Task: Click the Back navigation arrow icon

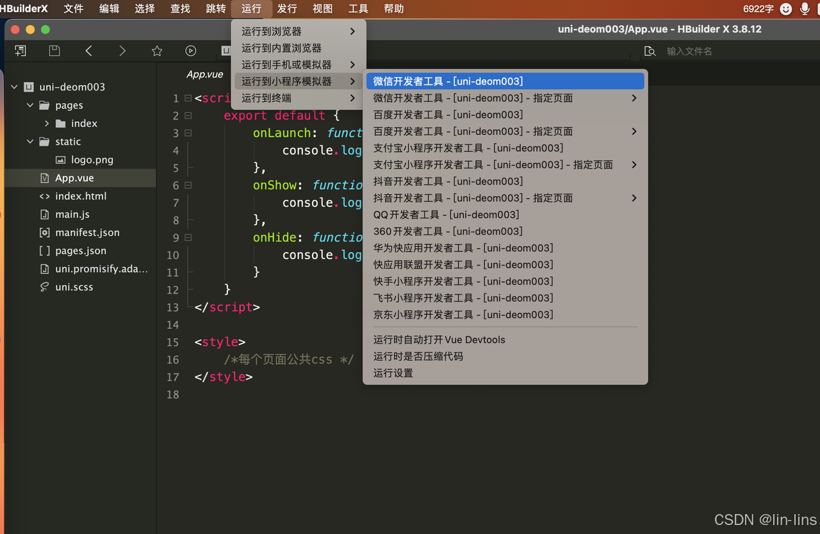Action: click(88, 51)
